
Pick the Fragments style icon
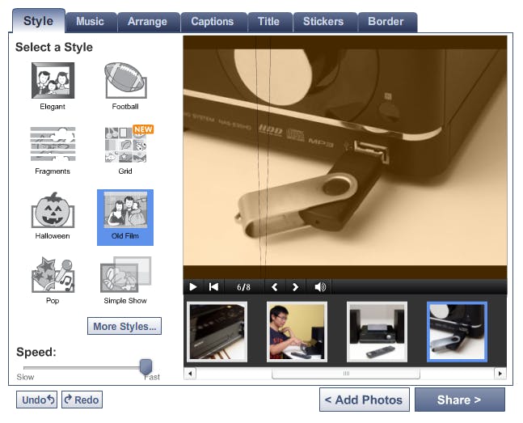(x=53, y=145)
